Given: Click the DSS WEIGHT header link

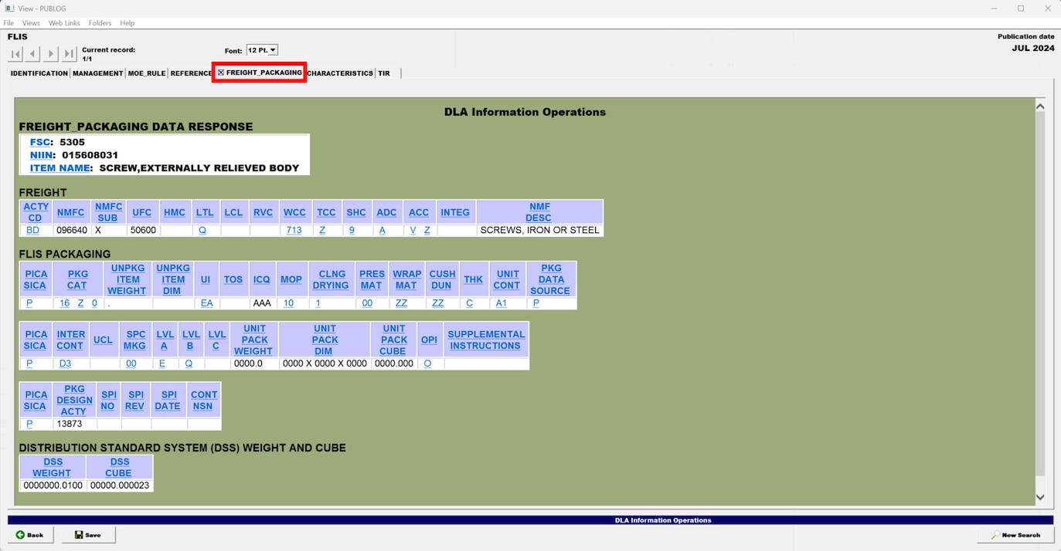Looking at the screenshot, I should click(x=53, y=468).
